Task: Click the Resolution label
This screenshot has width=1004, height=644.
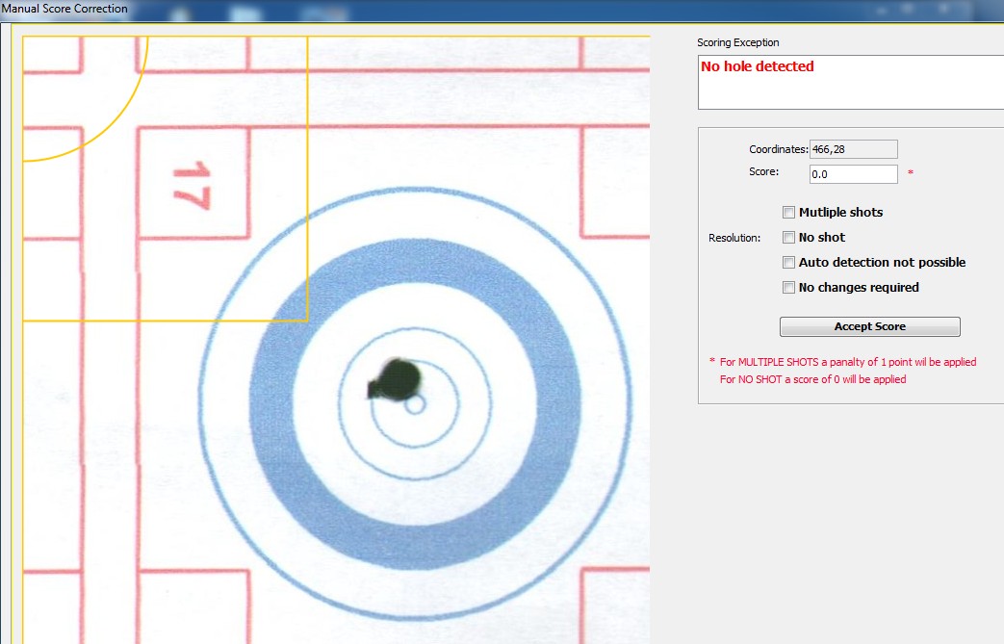Action: click(x=734, y=238)
